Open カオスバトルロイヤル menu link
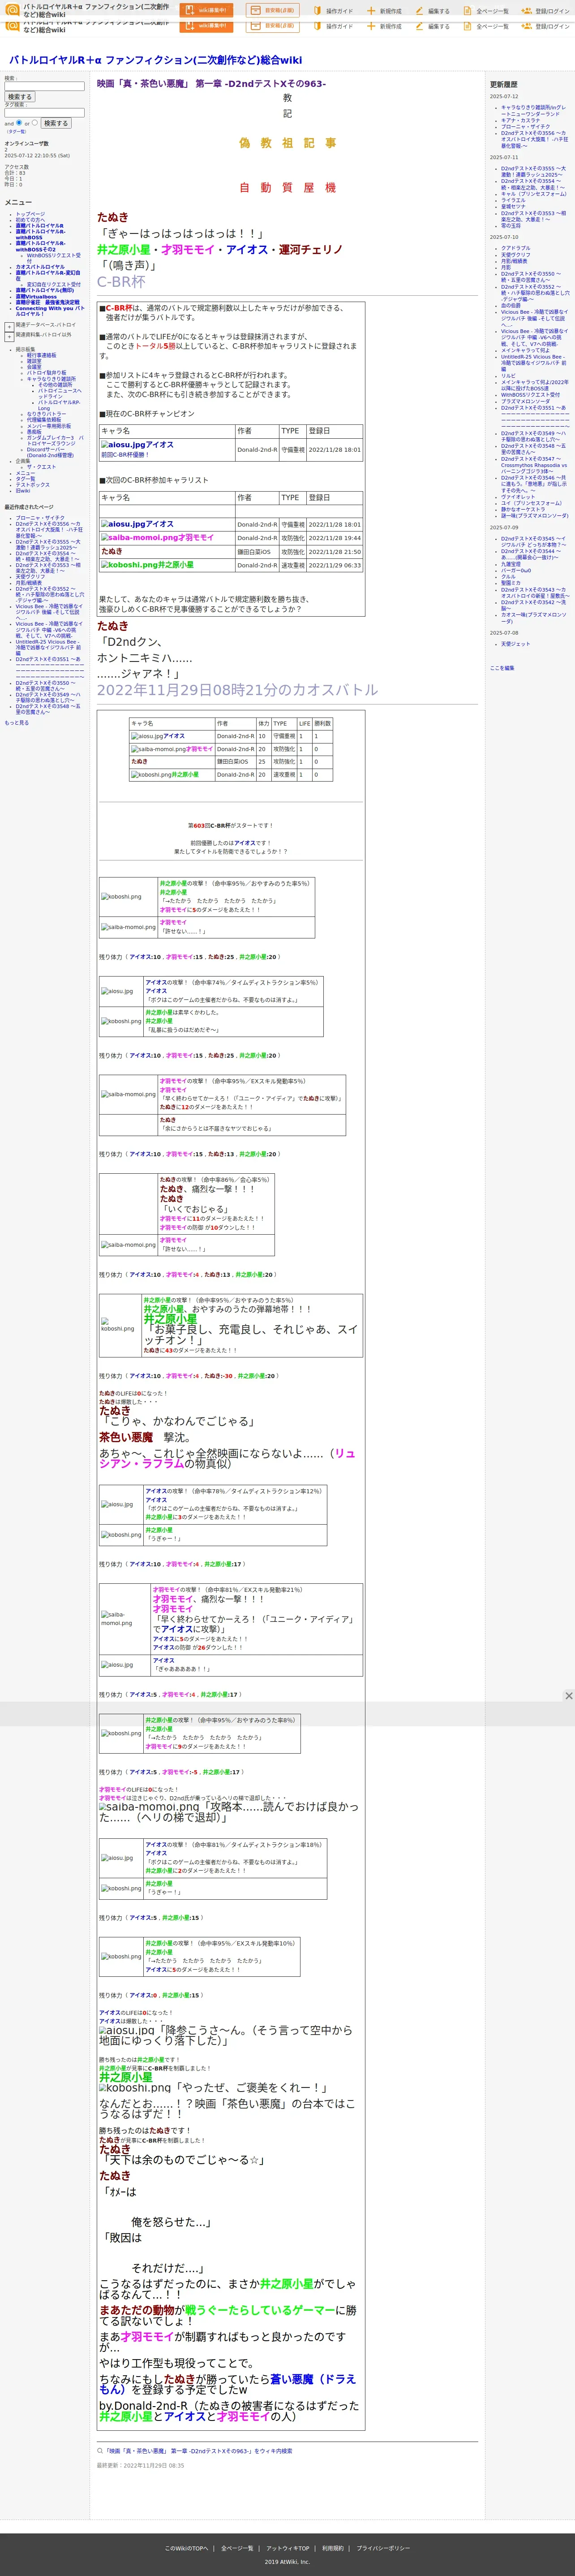575x2576 pixels. click(x=40, y=267)
